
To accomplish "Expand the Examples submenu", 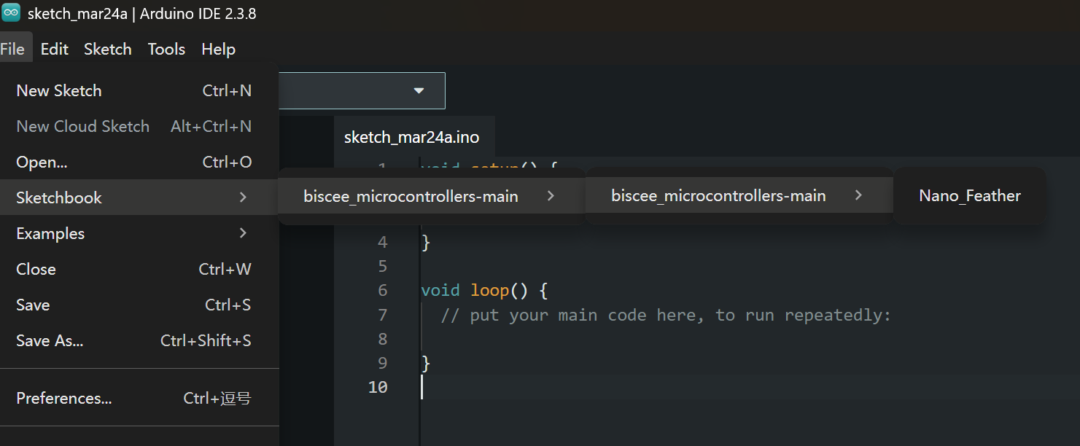I will click(x=50, y=233).
